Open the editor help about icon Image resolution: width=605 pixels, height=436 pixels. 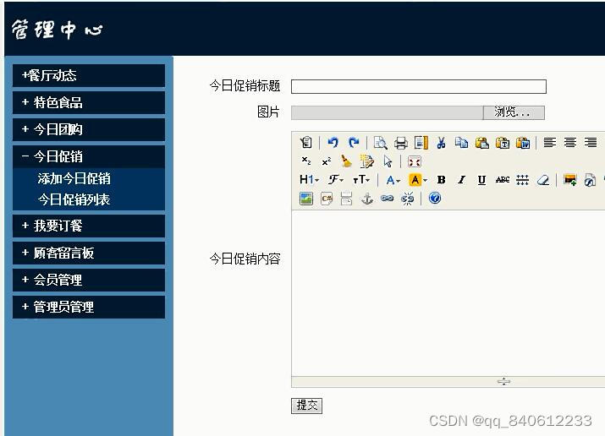(x=434, y=199)
